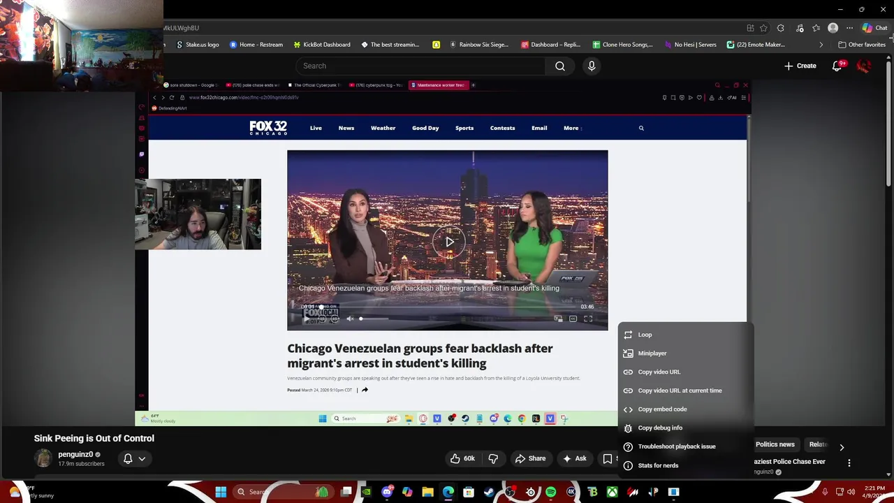The width and height of the screenshot is (894, 503).
Task: Click the Create button on YouTube
Action: click(800, 66)
